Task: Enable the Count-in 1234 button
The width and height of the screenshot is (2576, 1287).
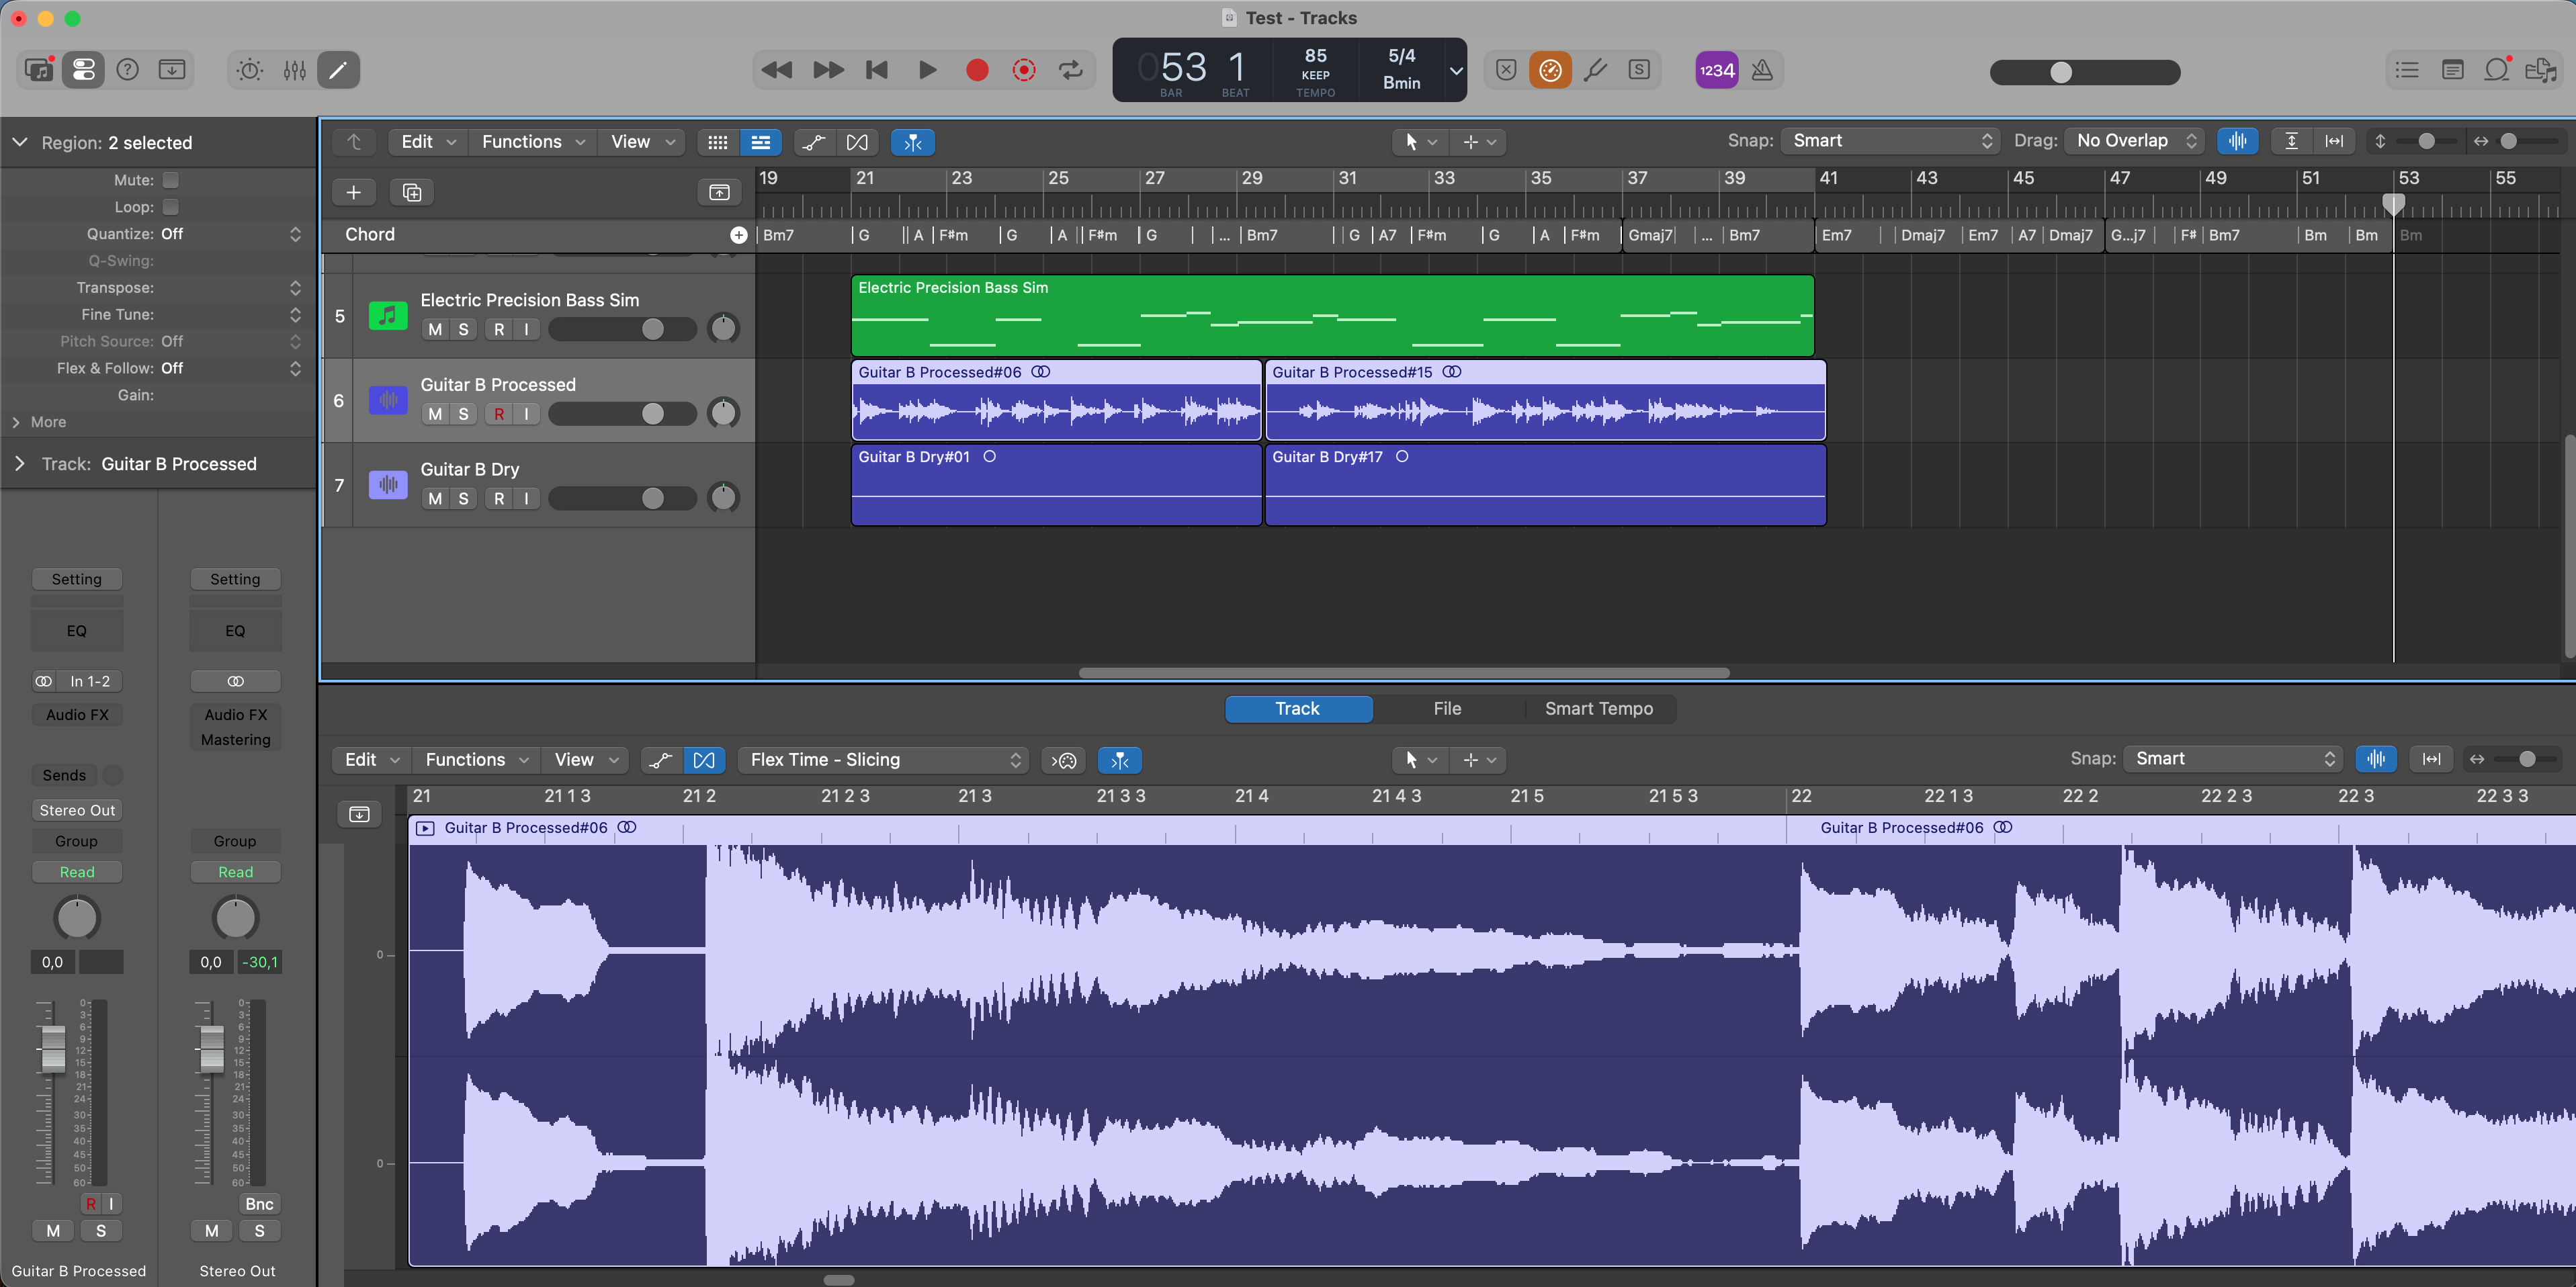Action: (1716, 70)
